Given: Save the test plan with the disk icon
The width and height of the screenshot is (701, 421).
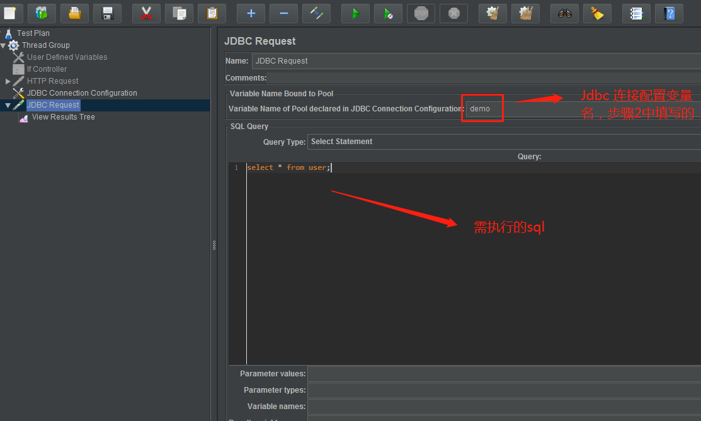Looking at the screenshot, I should 107,13.
